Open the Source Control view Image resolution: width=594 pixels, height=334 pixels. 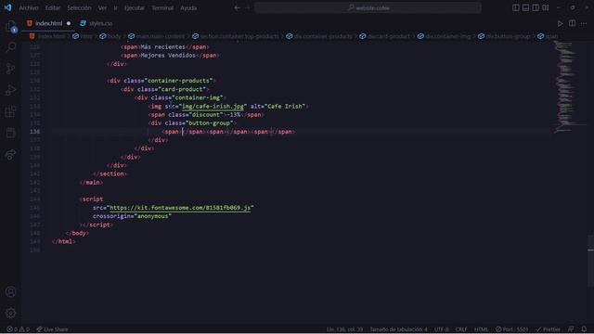tap(10, 69)
